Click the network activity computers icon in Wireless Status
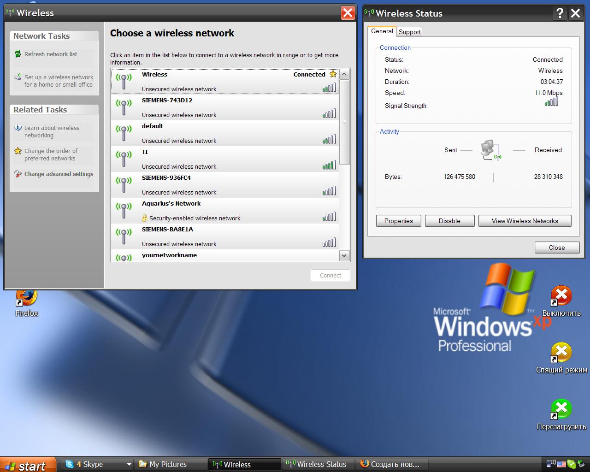Screen dimensions: 590x472 [x=491, y=150]
